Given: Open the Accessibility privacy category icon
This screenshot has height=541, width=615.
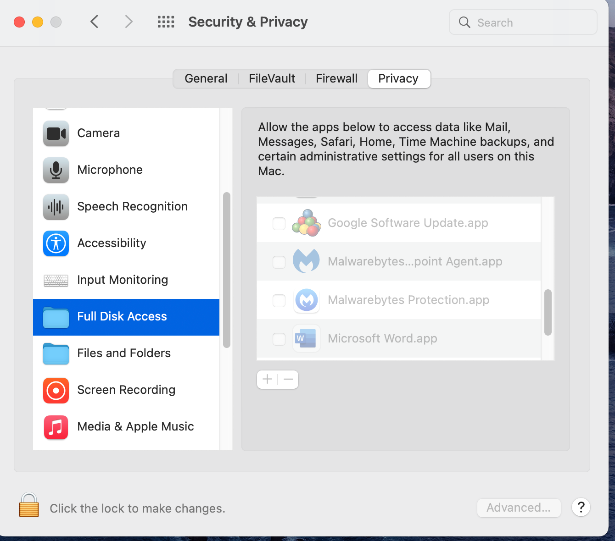Looking at the screenshot, I should pyautogui.click(x=56, y=243).
